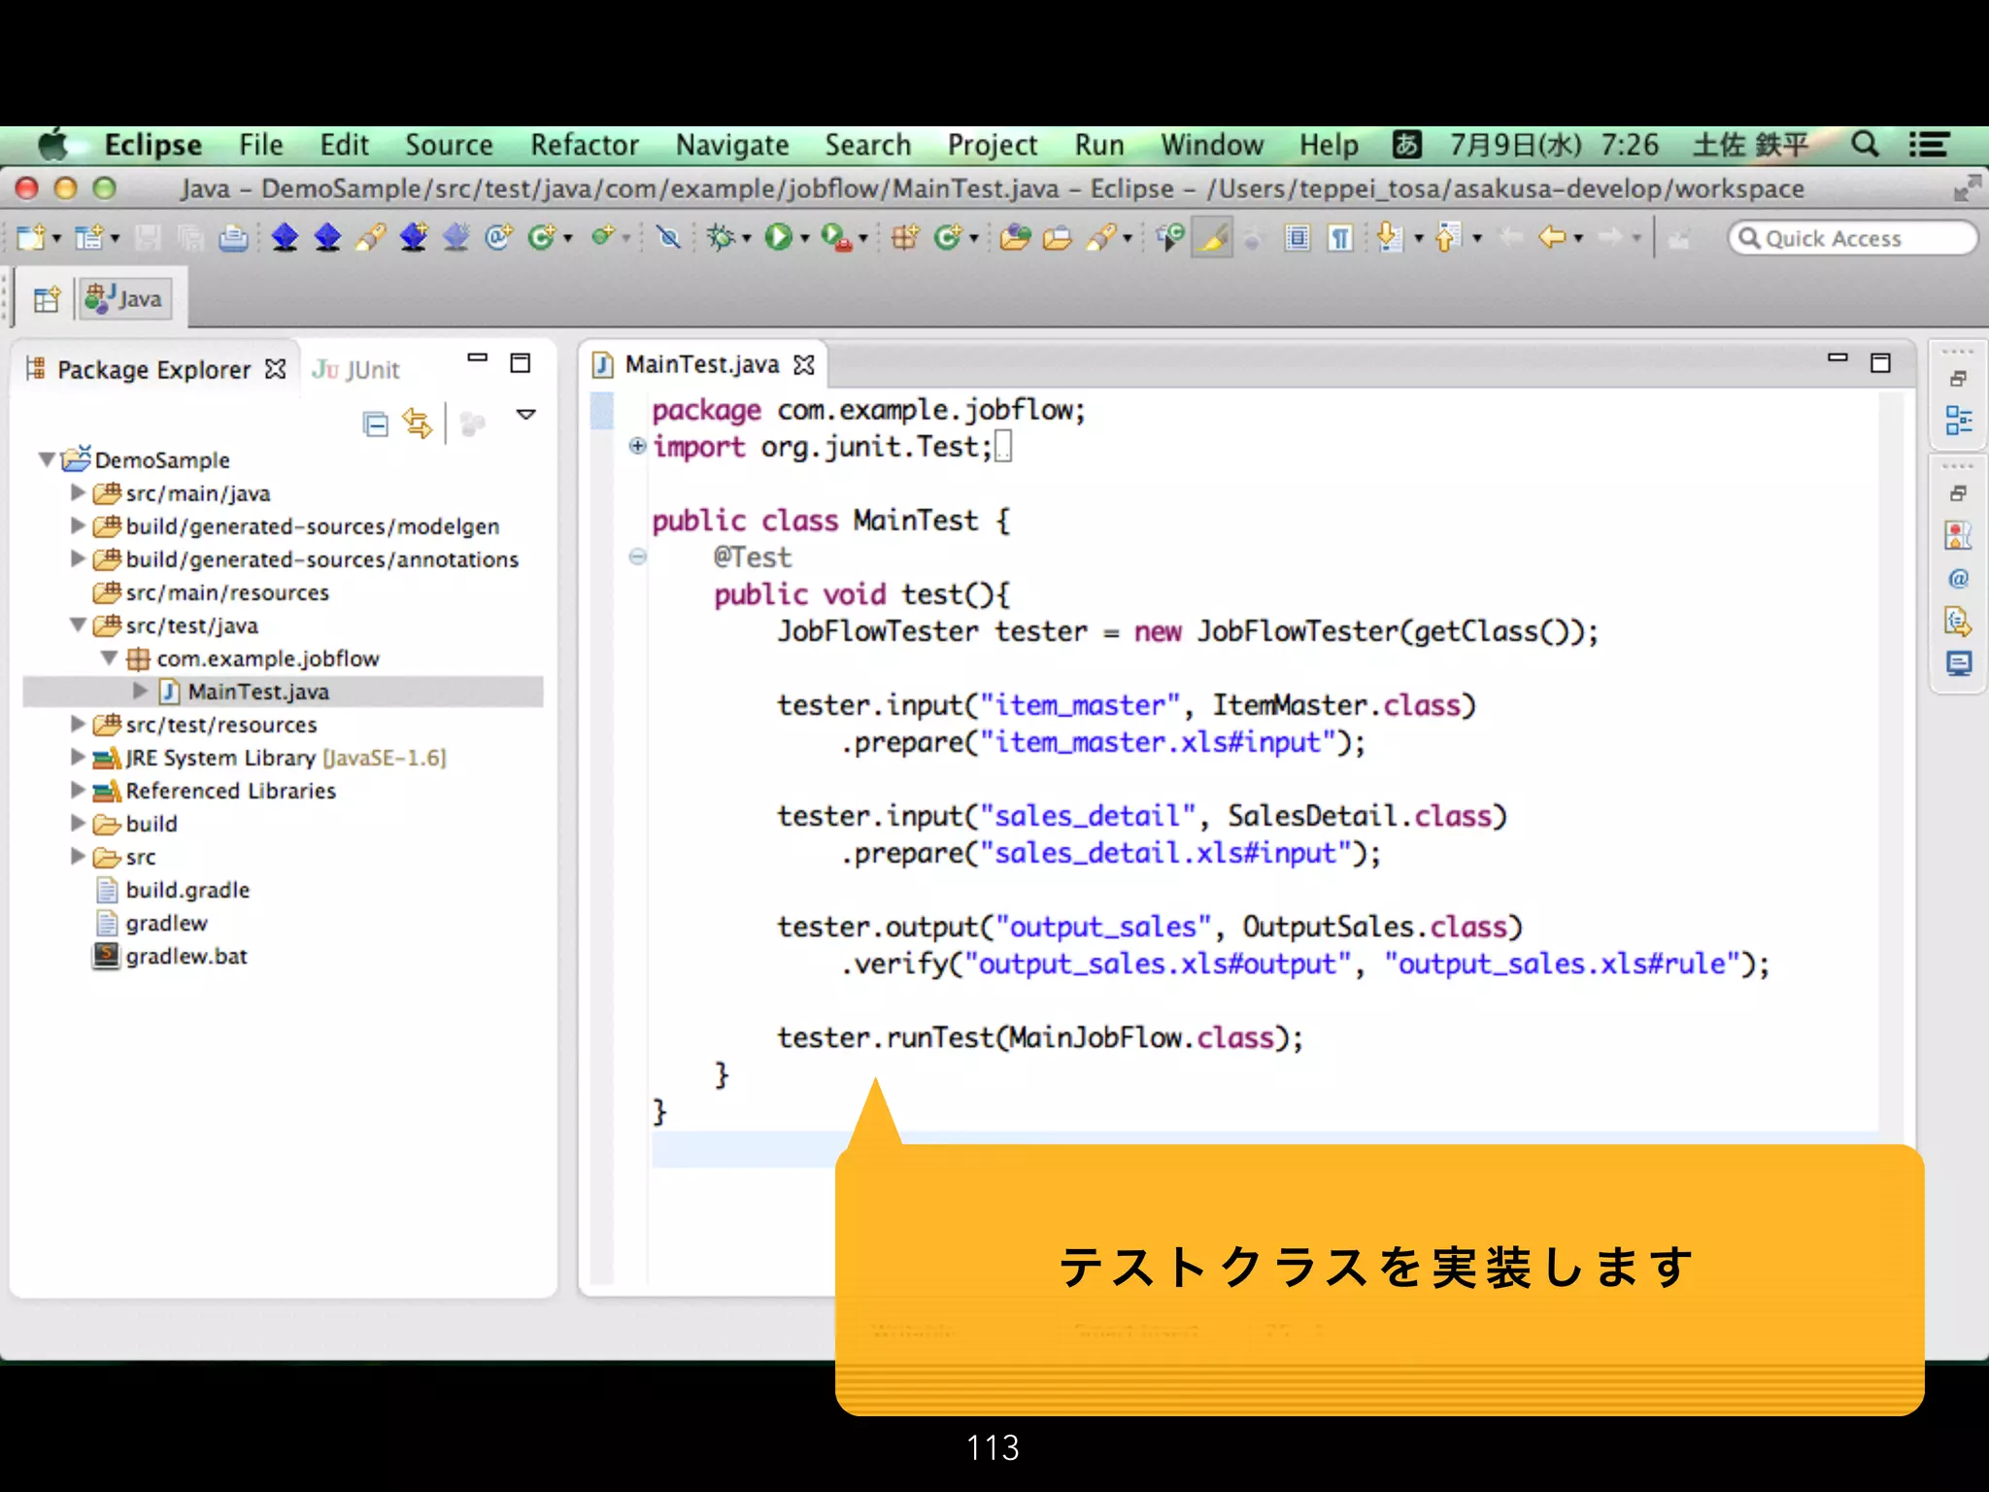Click the New Java Package icon
Image resolution: width=1989 pixels, height=1492 pixels.
tap(904, 237)
